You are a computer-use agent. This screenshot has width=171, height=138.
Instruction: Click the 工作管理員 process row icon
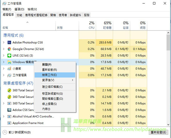9,75
